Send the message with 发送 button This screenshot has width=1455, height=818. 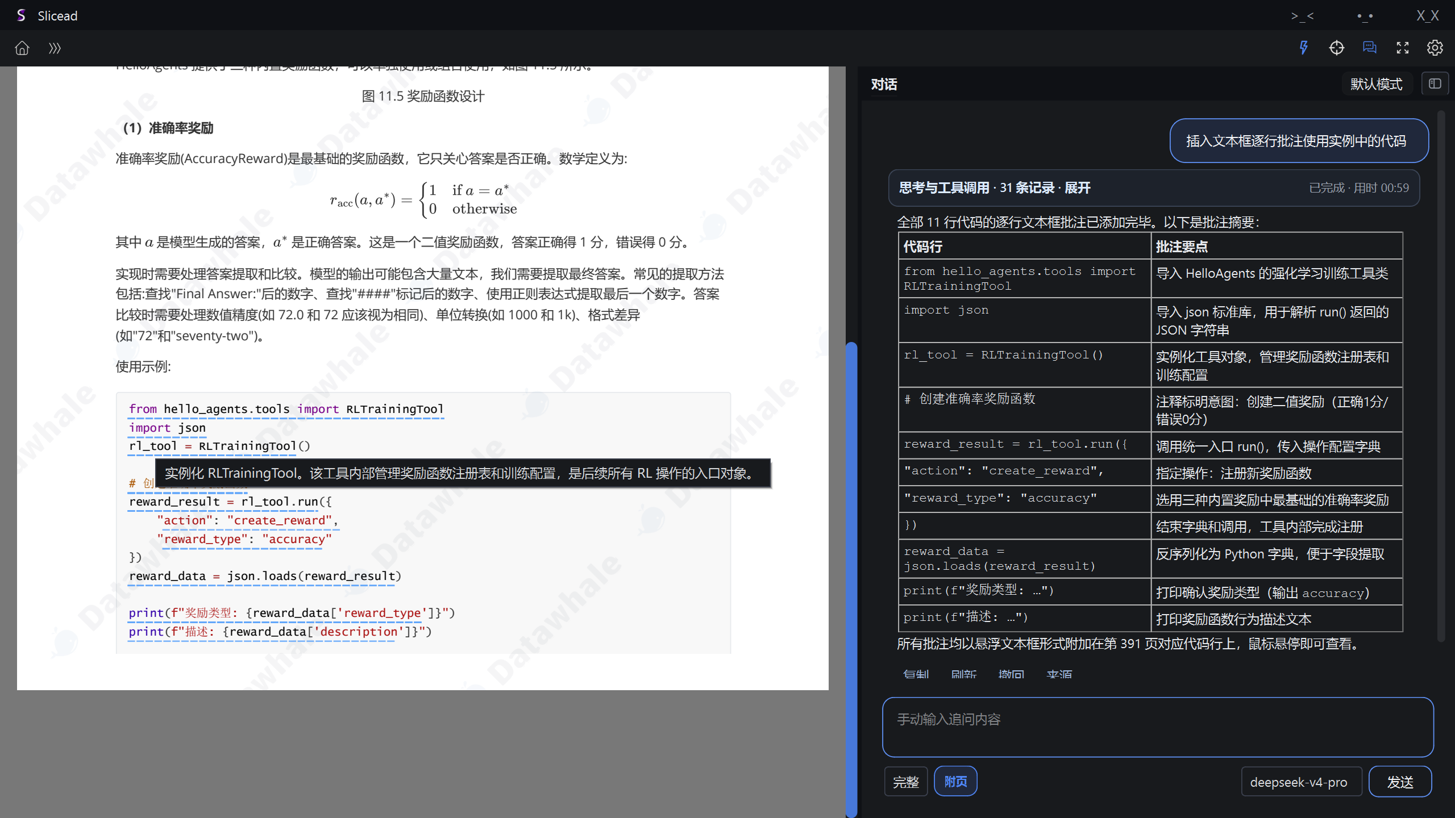1400,782
